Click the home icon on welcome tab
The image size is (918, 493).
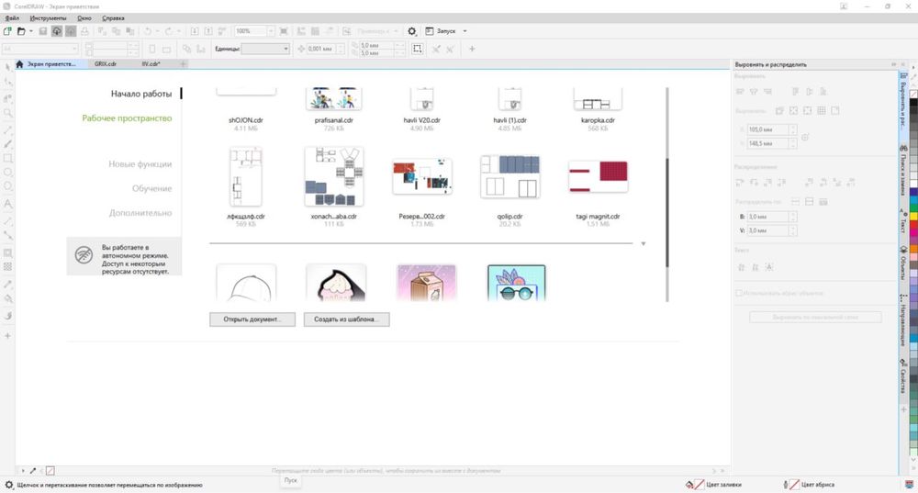coord(19,64)
